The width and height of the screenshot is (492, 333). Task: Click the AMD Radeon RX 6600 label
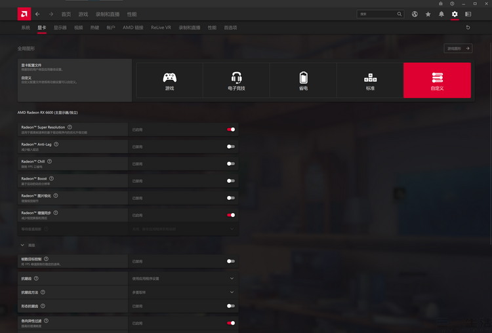[48, 113]
